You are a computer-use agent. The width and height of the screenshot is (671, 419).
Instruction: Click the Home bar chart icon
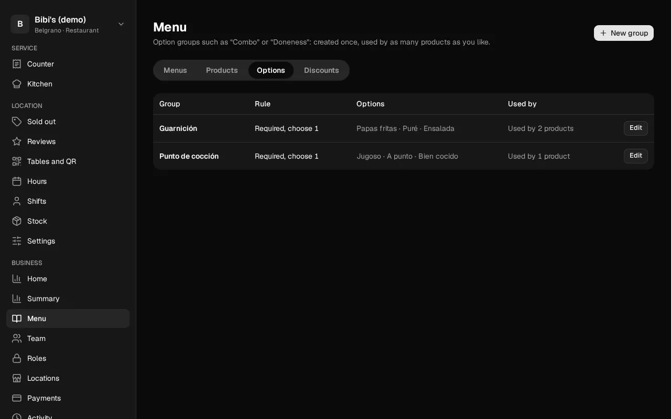(17, 279)
